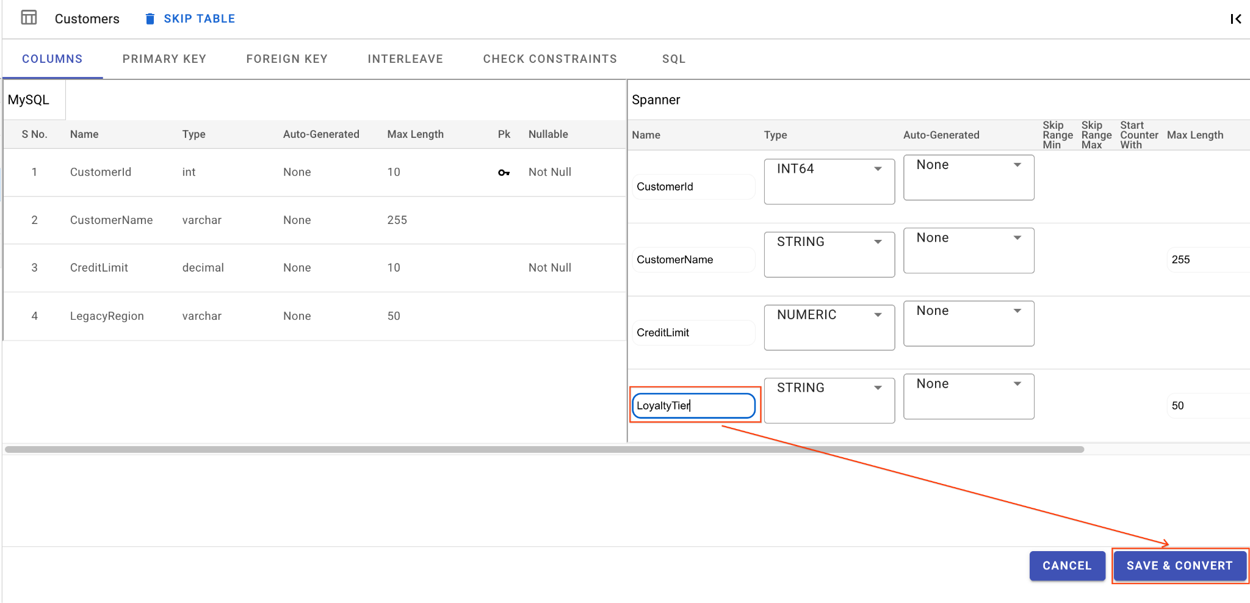Go to the Interleave tab

[x=405, y=59]
